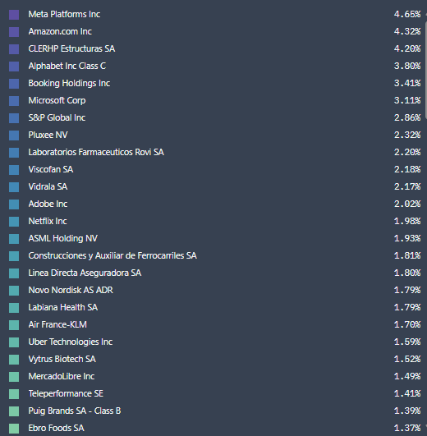Click the 1.81% weight value

[407, 255]
